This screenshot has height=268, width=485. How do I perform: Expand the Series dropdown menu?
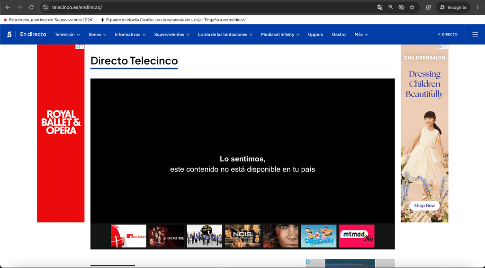[x=97, y=34]
